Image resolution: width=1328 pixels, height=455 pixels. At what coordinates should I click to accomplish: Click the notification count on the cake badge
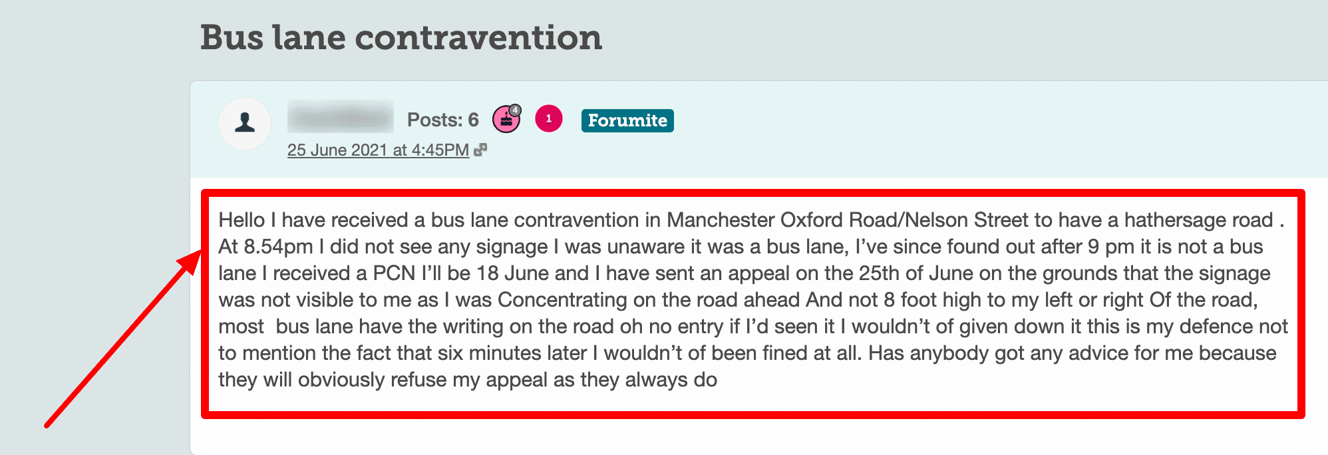(x=516, y=110)
